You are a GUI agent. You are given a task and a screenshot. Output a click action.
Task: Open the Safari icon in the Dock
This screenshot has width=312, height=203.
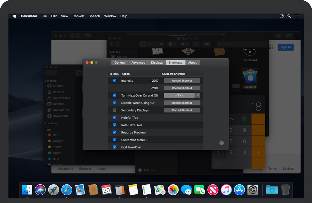pyautogui.click(x=67, y=190)
